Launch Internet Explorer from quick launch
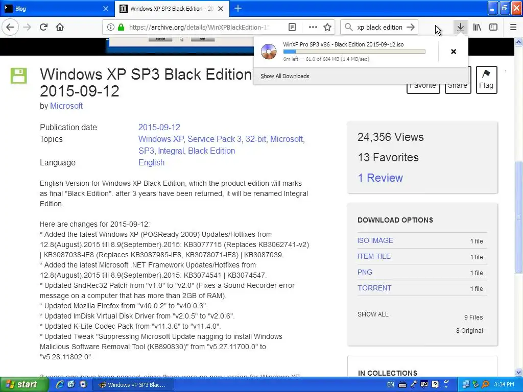This screenshot has width=523, height=392. click(x=60, y=385)
